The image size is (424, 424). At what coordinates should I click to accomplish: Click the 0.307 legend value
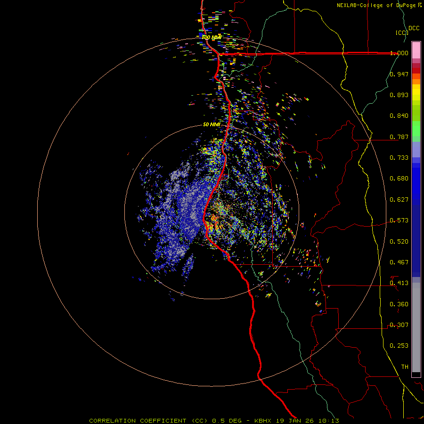[x=399, y=325]
